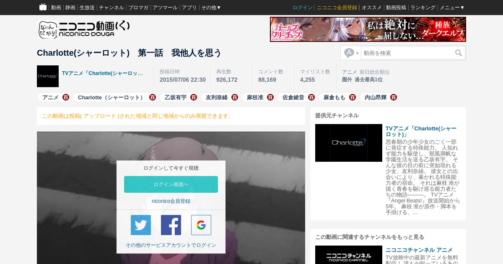
Task: Open TVアニメ「Charlotte(シャーロット)」 sidebar channel link
Action: 421,132
